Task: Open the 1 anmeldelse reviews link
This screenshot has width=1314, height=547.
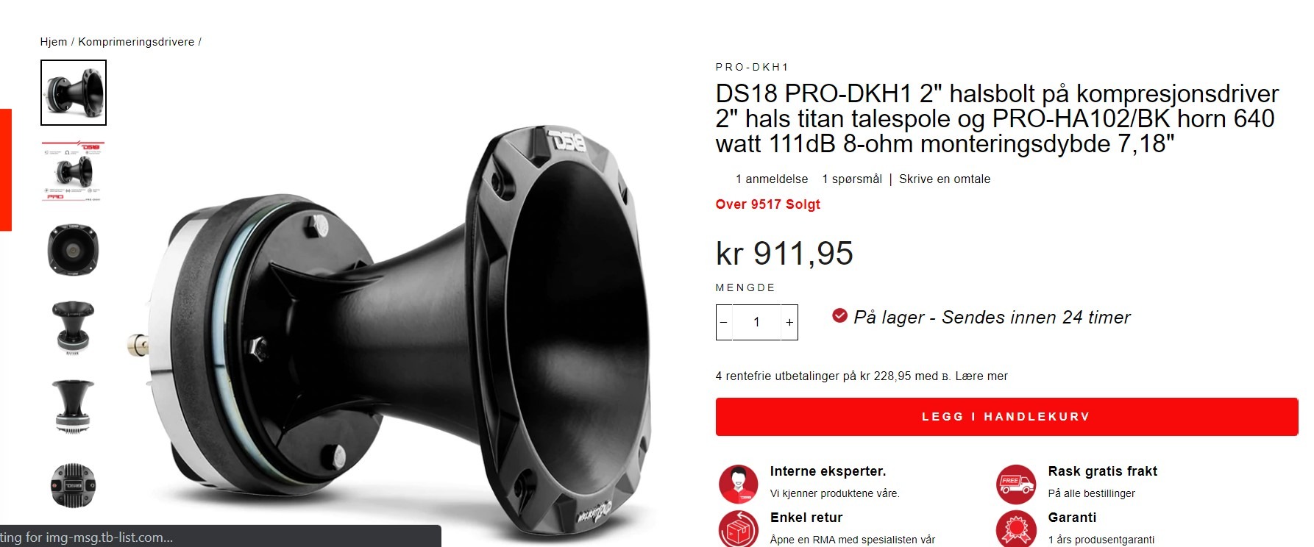Action: pyautogui.click(x=772, y=179)
